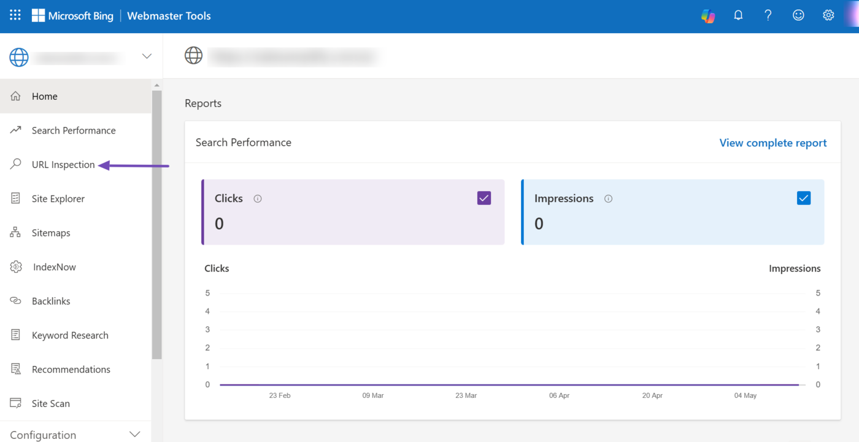Image resolution: width=859 pixels, height=442 pixels.
Task: Expand the Configuration section
Action: point(135,435)
